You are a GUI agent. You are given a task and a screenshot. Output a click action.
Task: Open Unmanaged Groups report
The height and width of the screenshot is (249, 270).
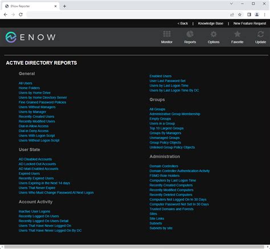coord(165,138)
